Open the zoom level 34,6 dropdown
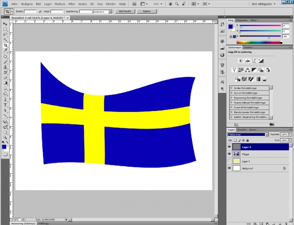 (161, 4)
